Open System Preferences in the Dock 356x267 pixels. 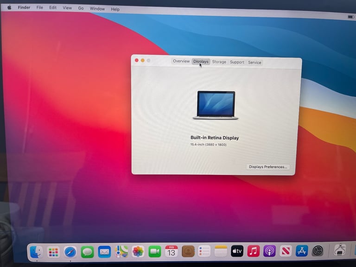pyautogui.click(x=318, y=251)
